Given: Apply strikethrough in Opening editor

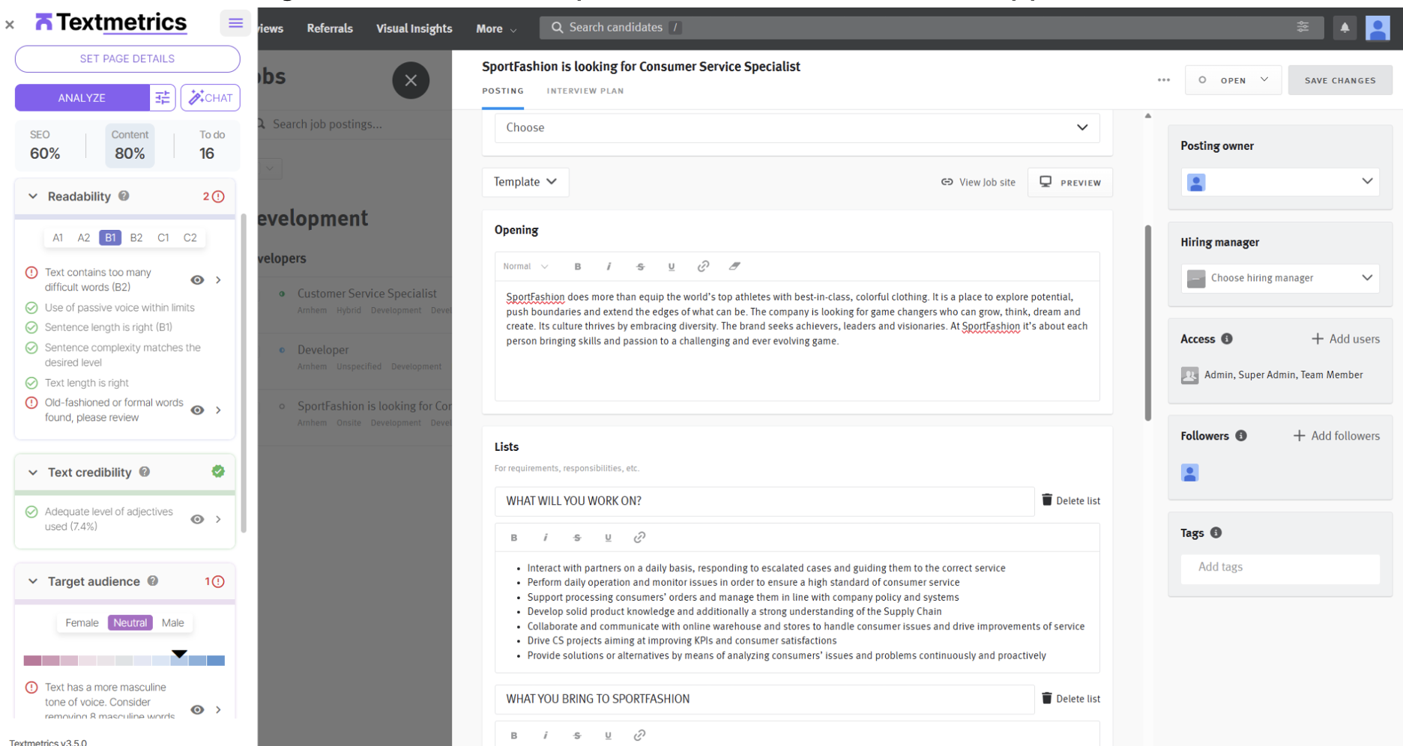Looking at the screenshot, I should pyautogui.click(x=640, y=266).
